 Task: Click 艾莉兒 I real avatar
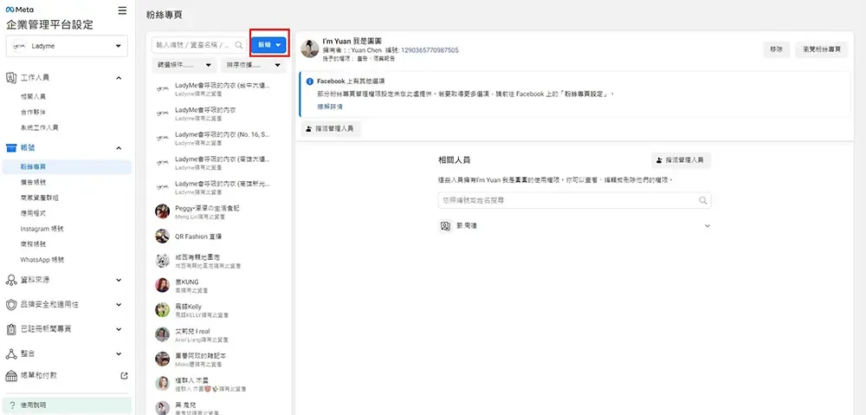pyautogui.click(x=162, y=334)
